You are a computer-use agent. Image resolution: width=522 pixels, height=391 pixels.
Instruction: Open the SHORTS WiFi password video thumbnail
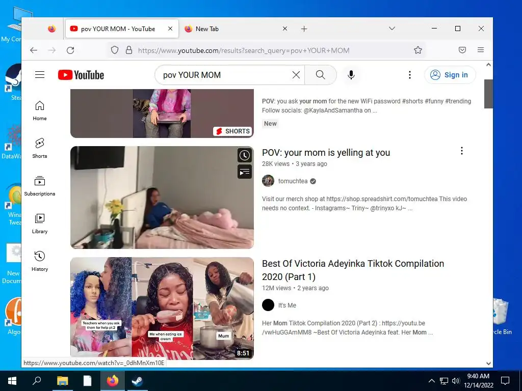pyautogui.click(x=162, y=113)
